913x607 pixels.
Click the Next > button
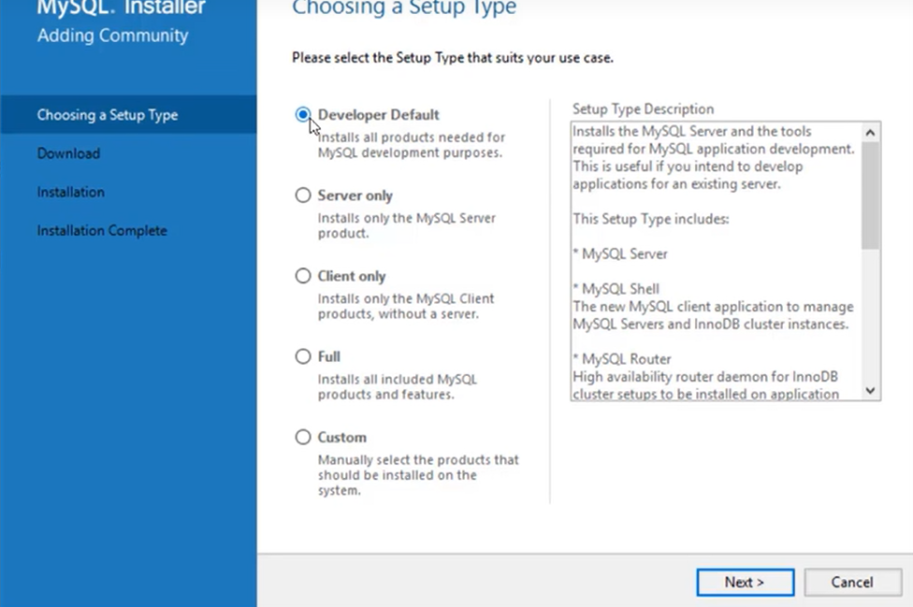(745, 582)
